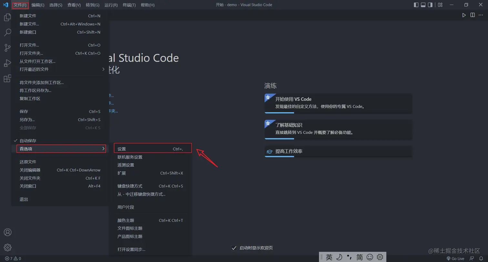Open the 查看(V) menu

[74, 5]
